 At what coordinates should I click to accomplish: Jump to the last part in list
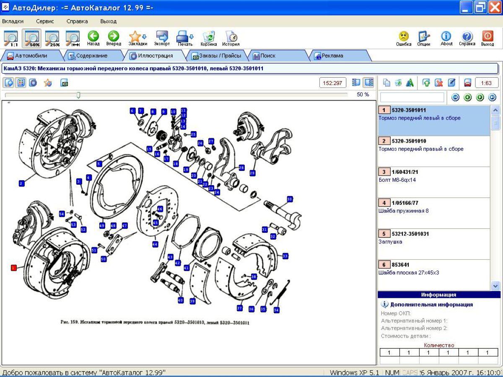click(x=492, y=98)
